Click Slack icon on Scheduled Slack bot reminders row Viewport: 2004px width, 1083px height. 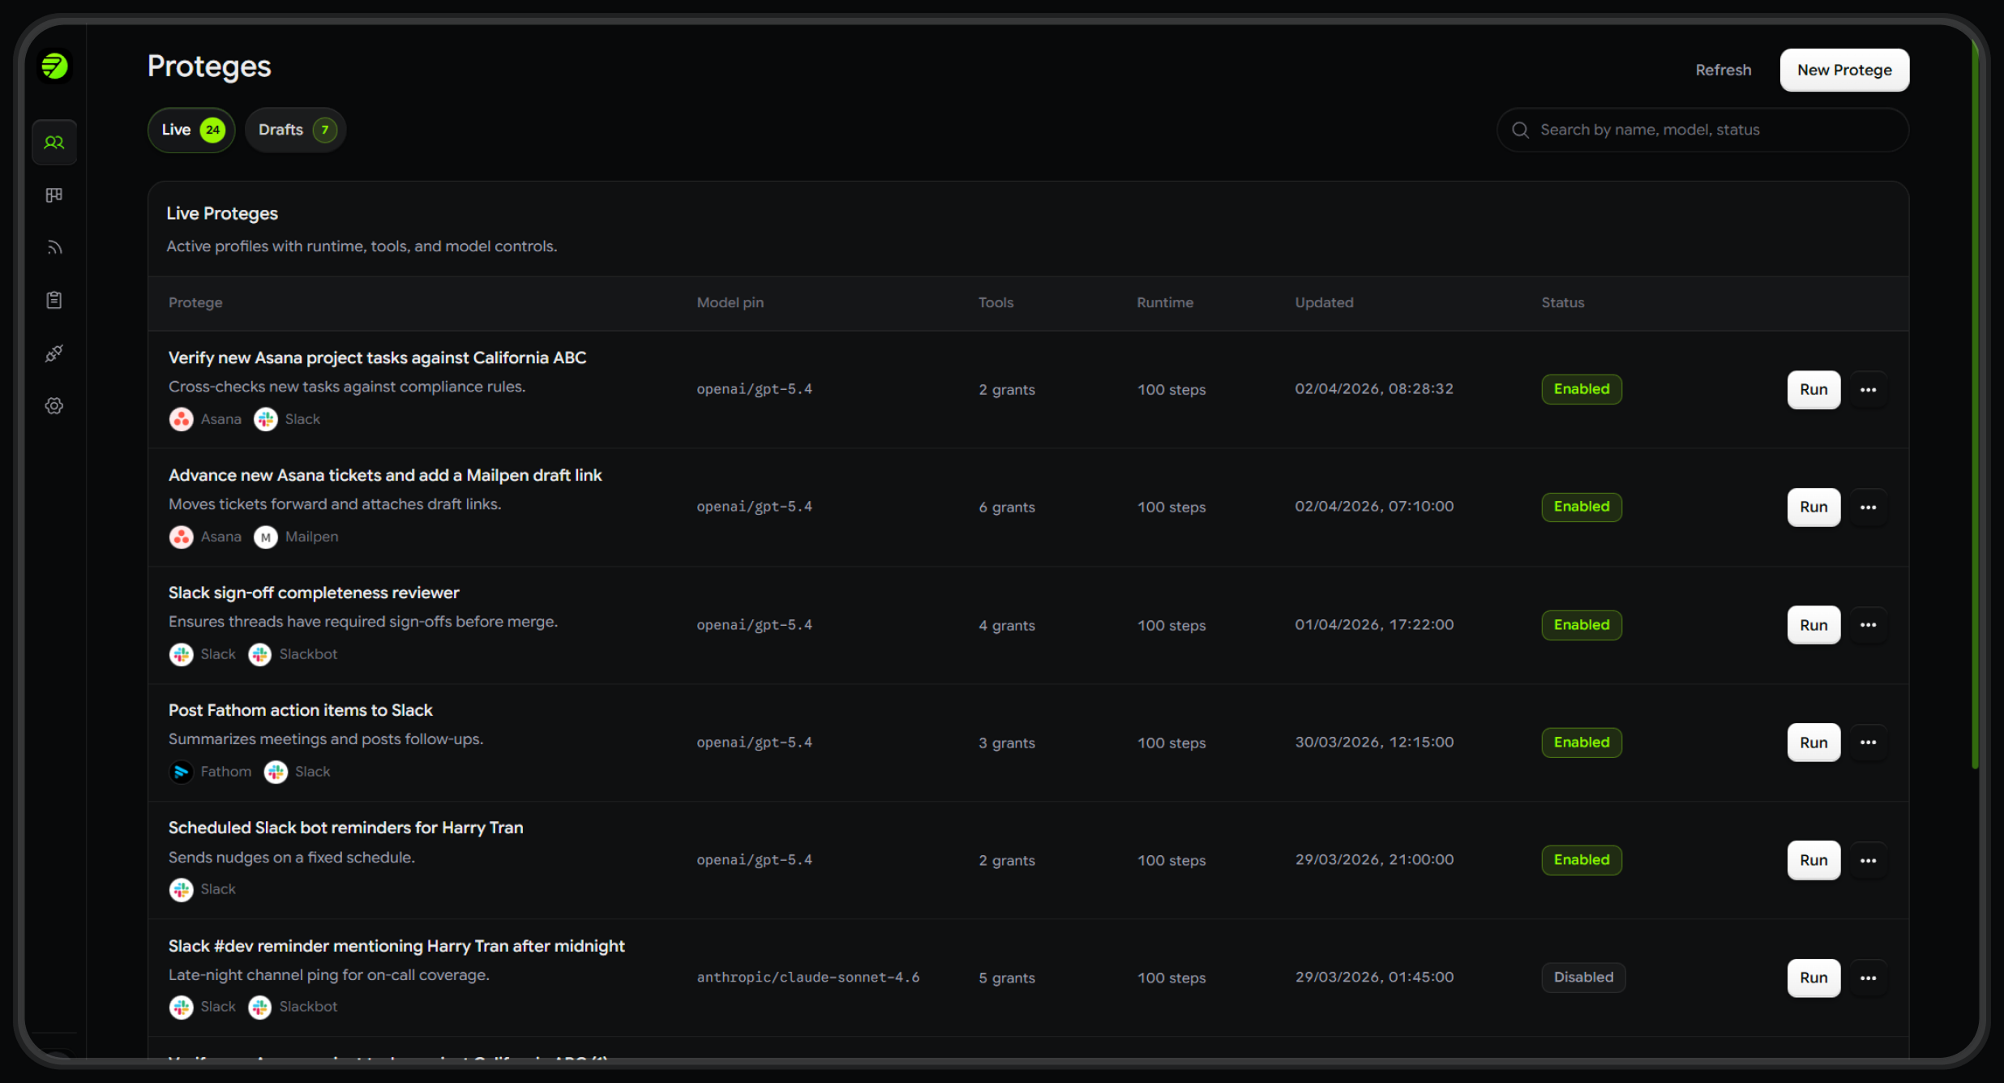click(x=181, y=889)
